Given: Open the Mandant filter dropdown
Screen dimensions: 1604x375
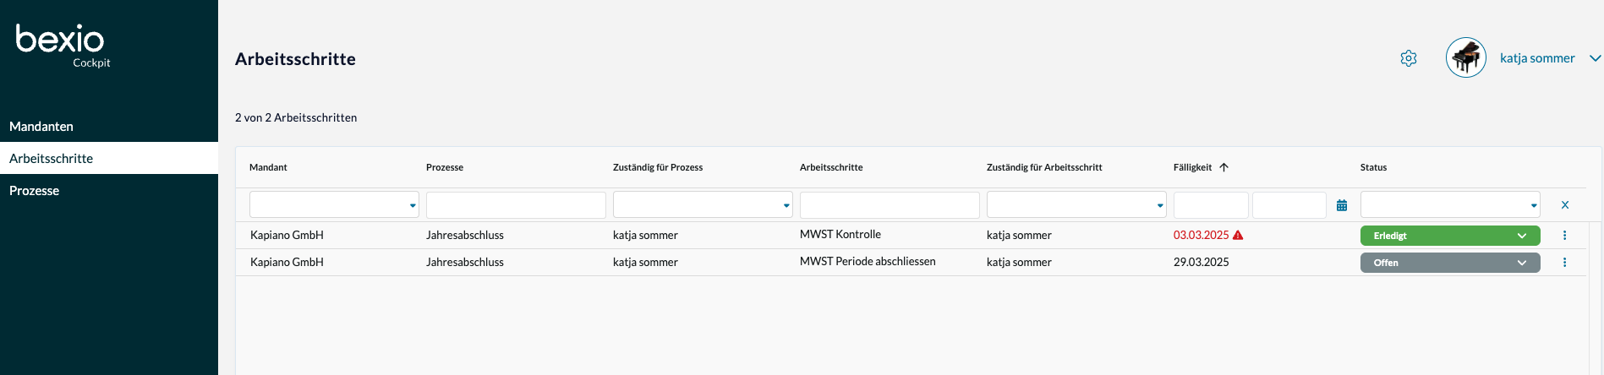Looking at the screenshot, I should click(x=334, y=205).
